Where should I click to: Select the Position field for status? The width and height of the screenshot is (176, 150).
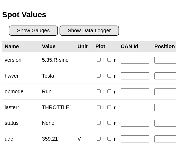[165, 123]
